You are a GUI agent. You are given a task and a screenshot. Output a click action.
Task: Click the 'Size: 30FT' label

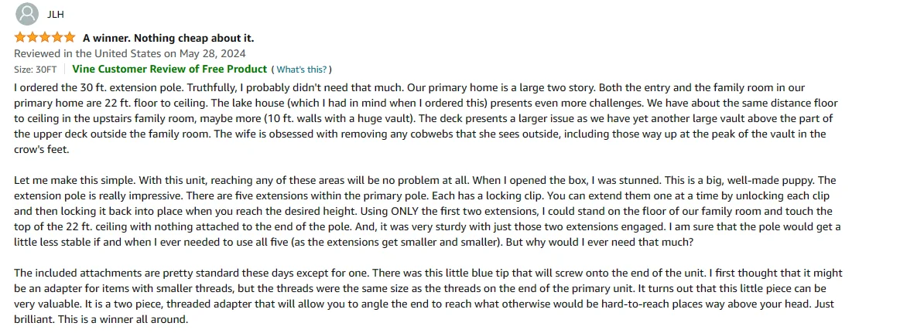(x=36, y=70)
